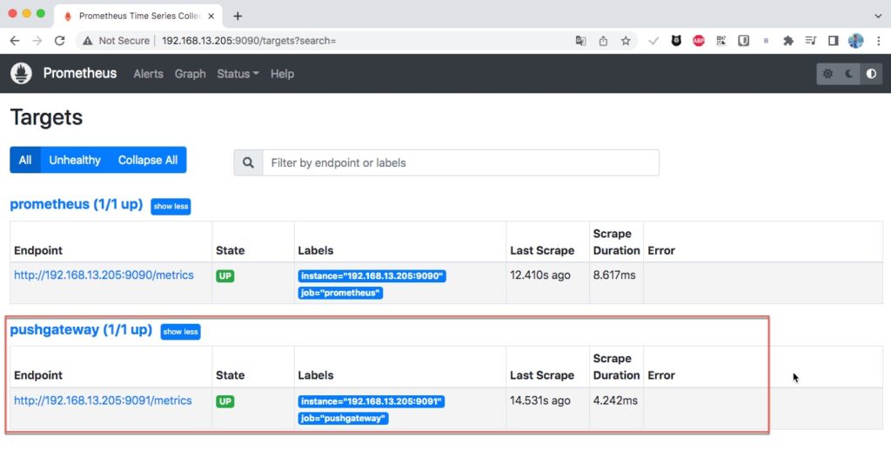Collapse prometheus job with show less
891x450 pixels.
pyautogui.click(x=171, y=207)
